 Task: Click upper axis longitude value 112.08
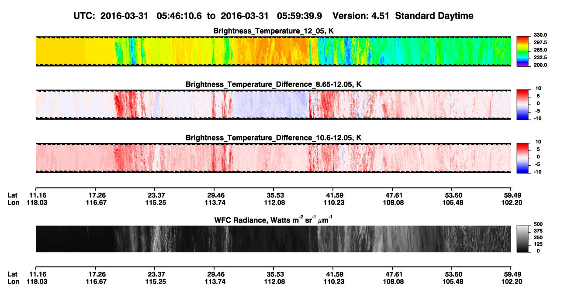(x=274, y=203)
